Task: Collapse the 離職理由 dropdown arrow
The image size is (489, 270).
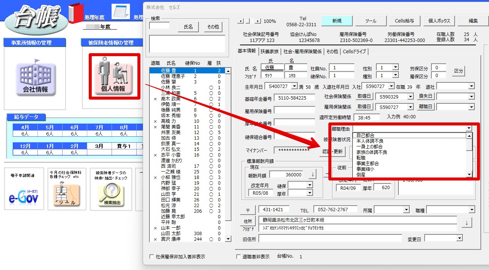Action: 469,128
